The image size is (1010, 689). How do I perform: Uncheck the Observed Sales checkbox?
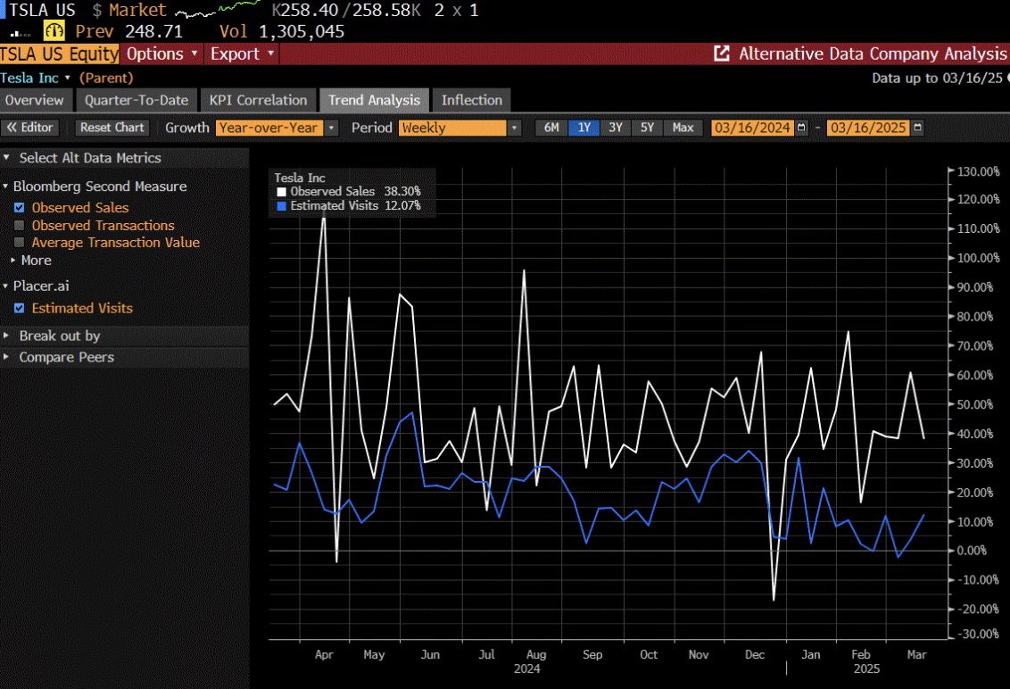20,208
